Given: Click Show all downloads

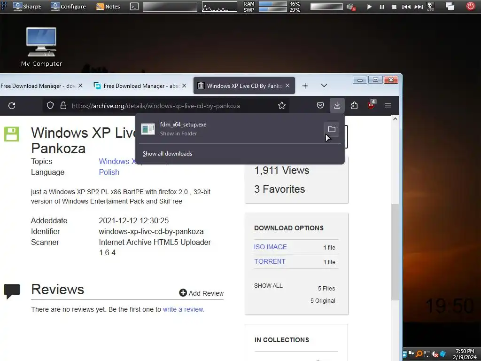Looking at the screenshot, I should click(168, 154).
